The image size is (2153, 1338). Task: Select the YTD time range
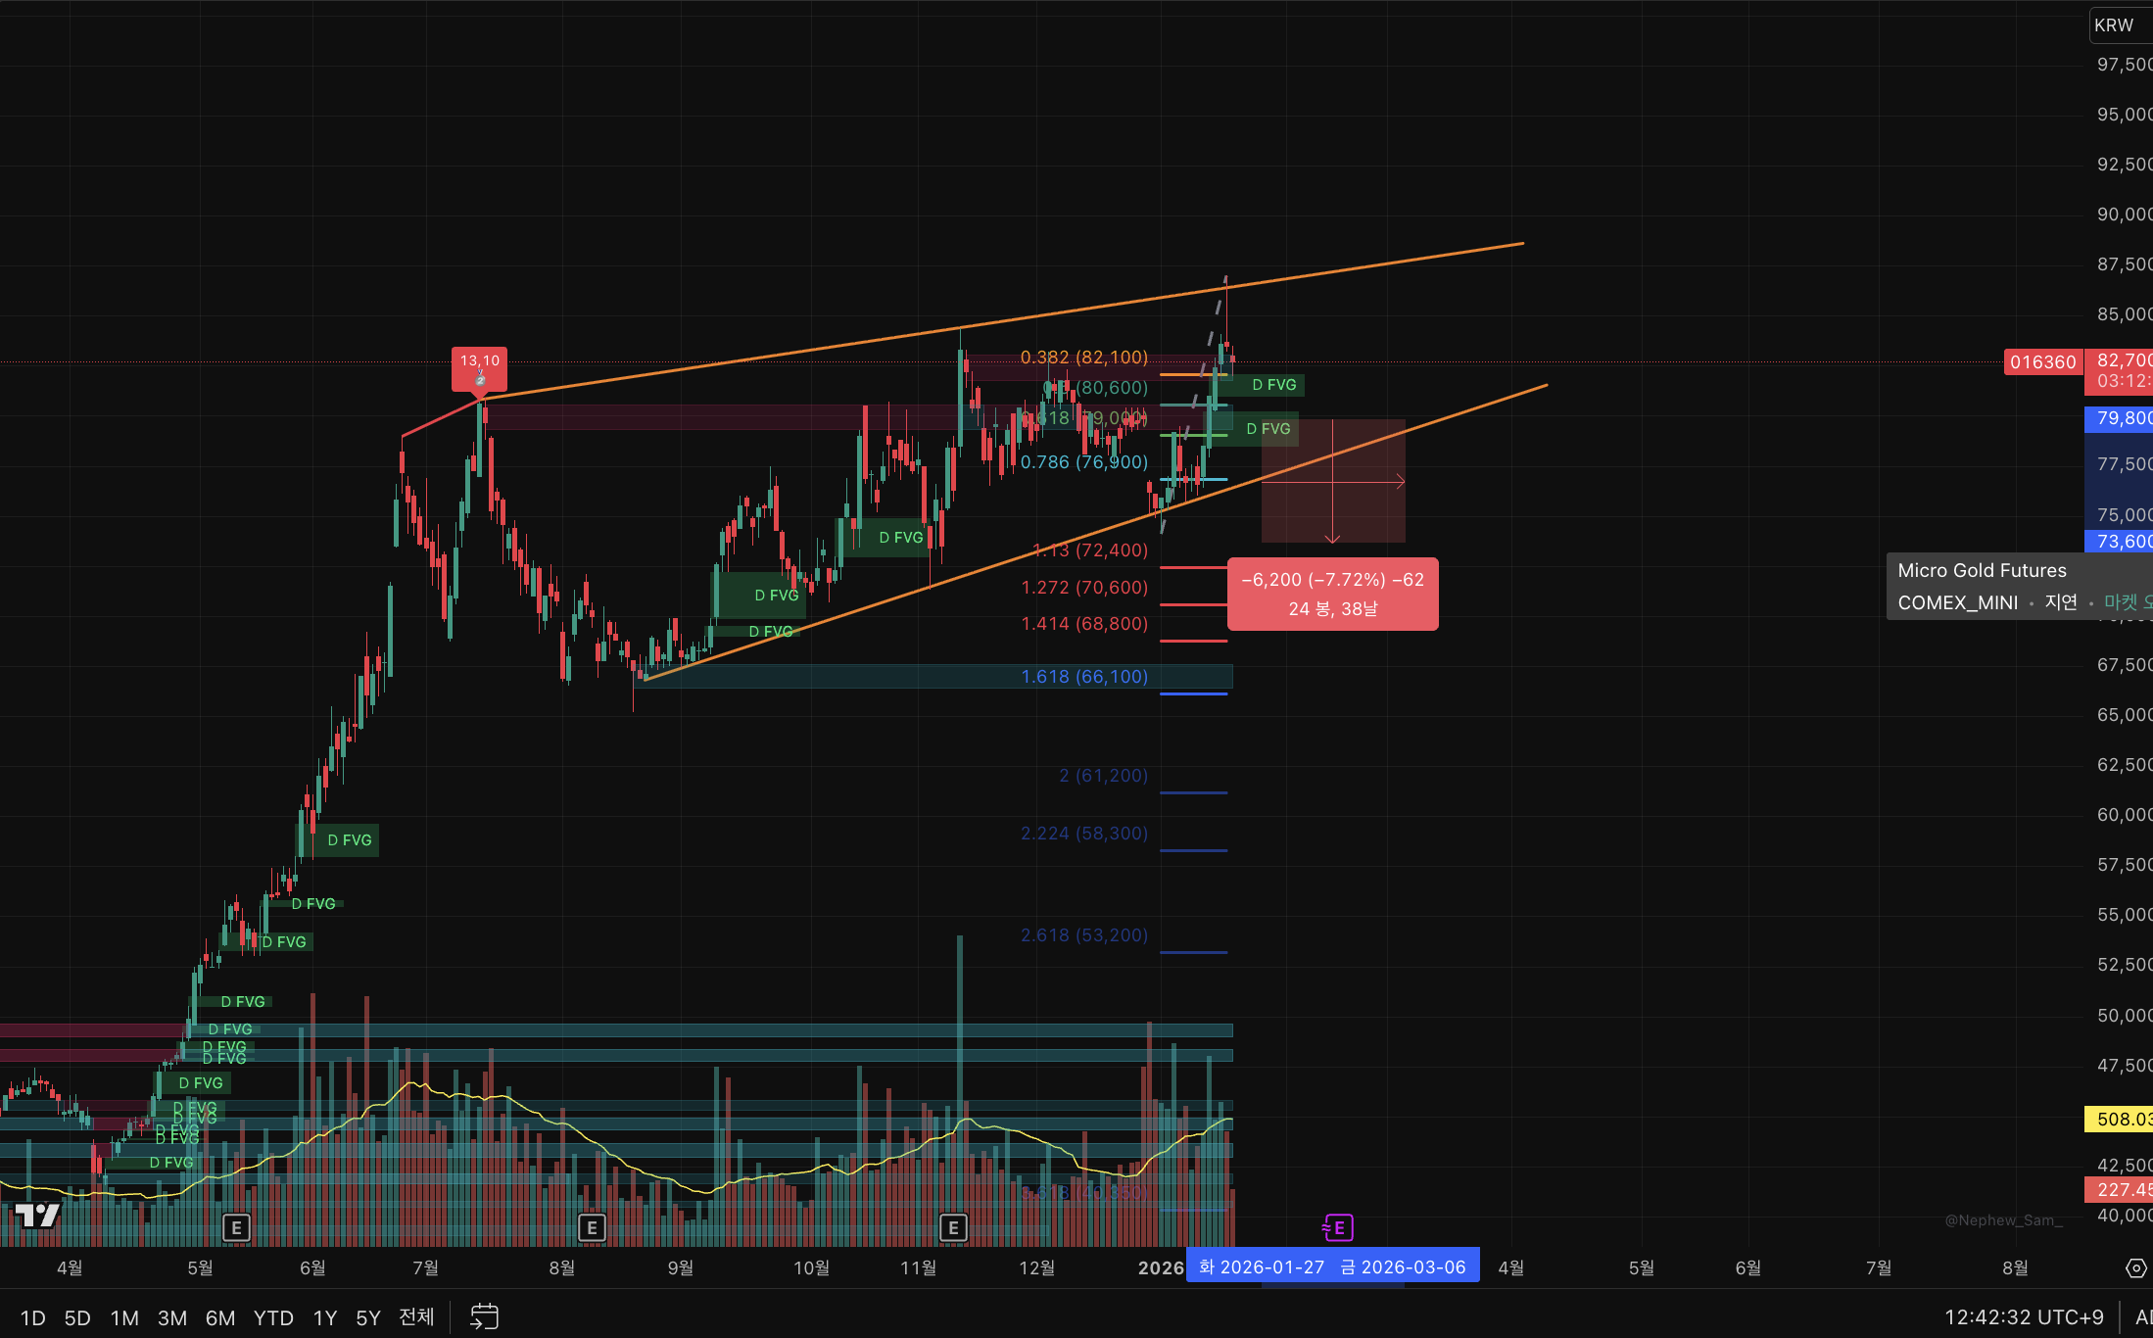tap(273, 1317)
